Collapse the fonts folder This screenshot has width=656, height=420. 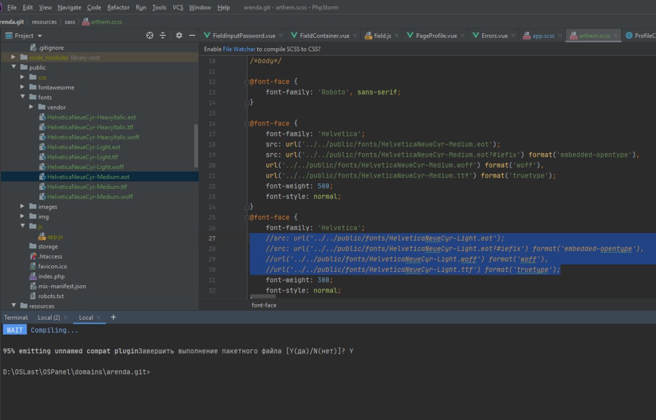click(x=23, y=97)
